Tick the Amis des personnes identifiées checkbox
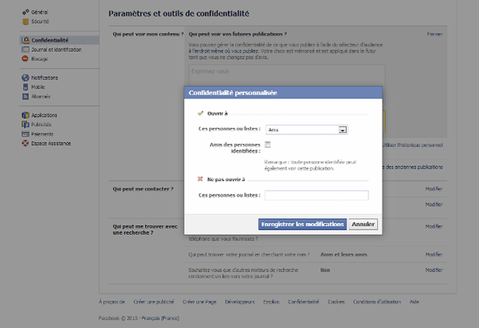Viewport: 479px width, 328px height. (268, 144)
